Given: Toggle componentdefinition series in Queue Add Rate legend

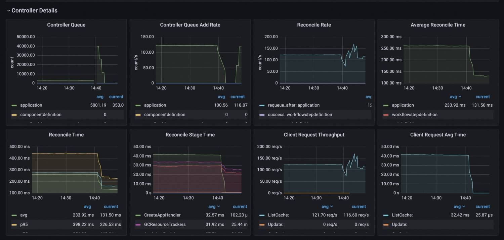Looking at the screenshot, I should click(x=165, y=115).
